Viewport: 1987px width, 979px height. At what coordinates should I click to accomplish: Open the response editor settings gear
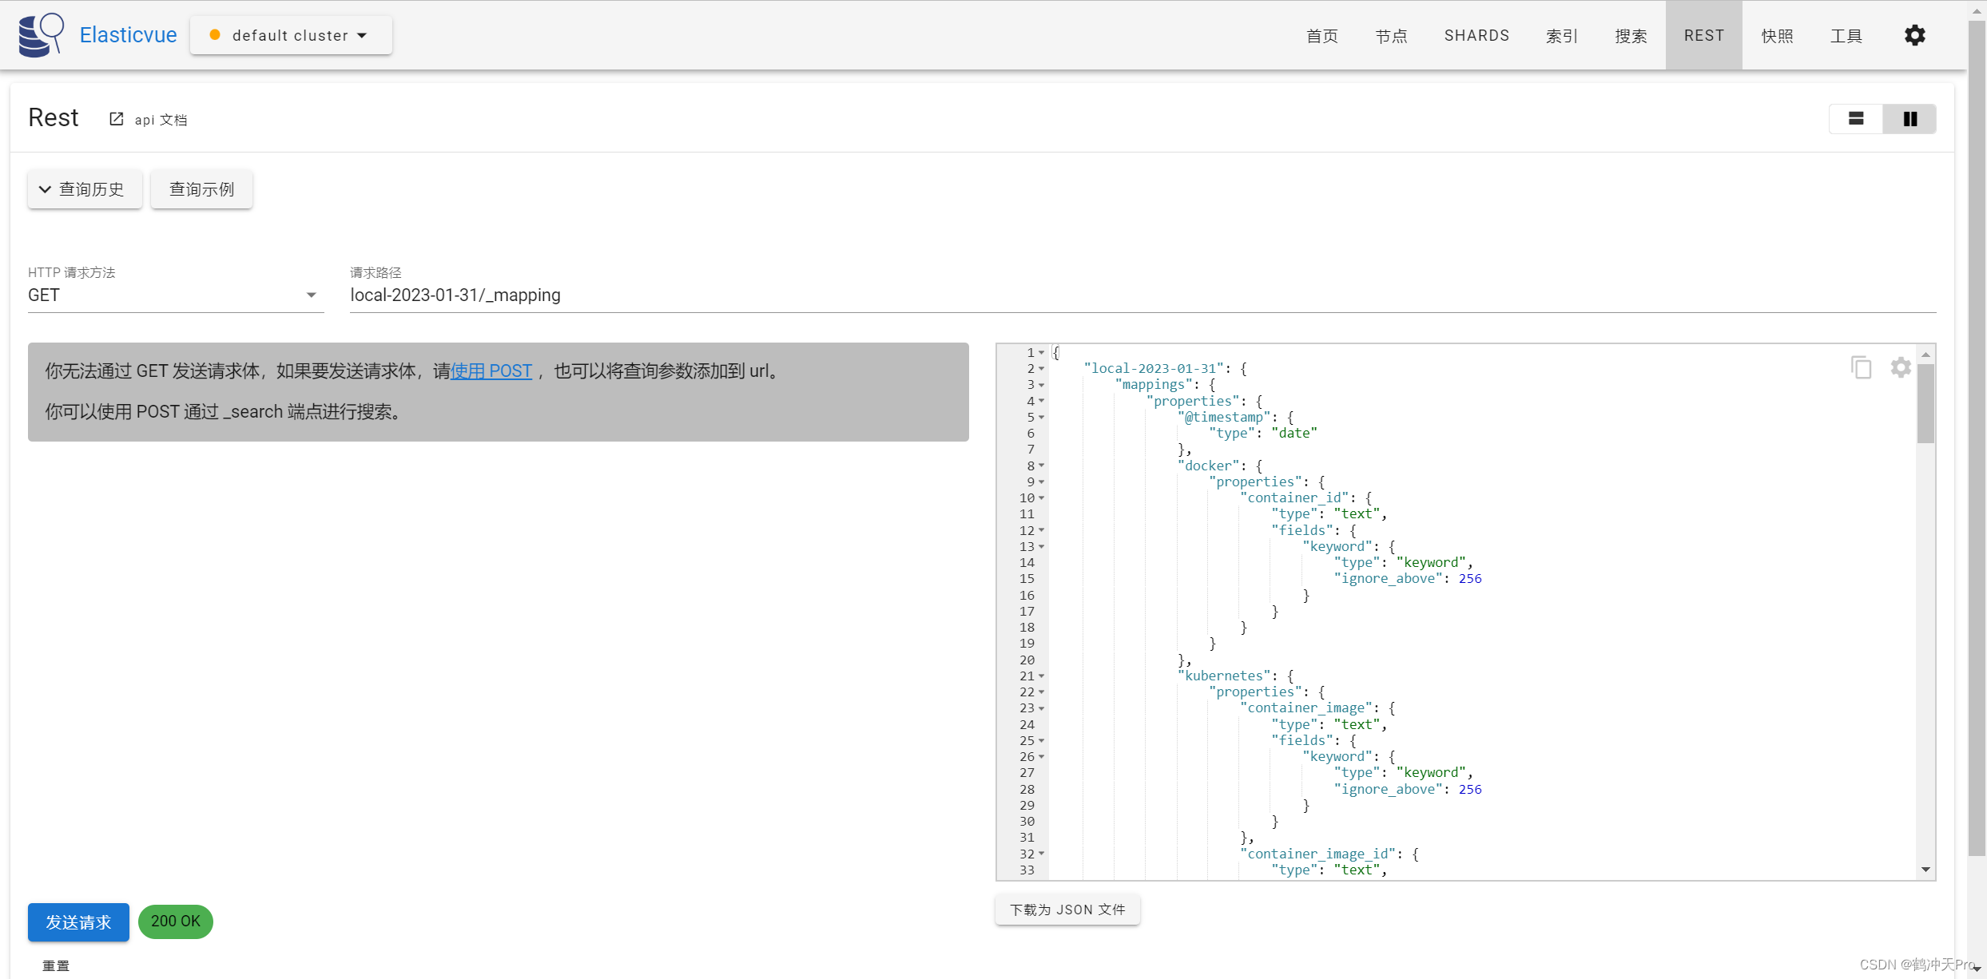1900,367
